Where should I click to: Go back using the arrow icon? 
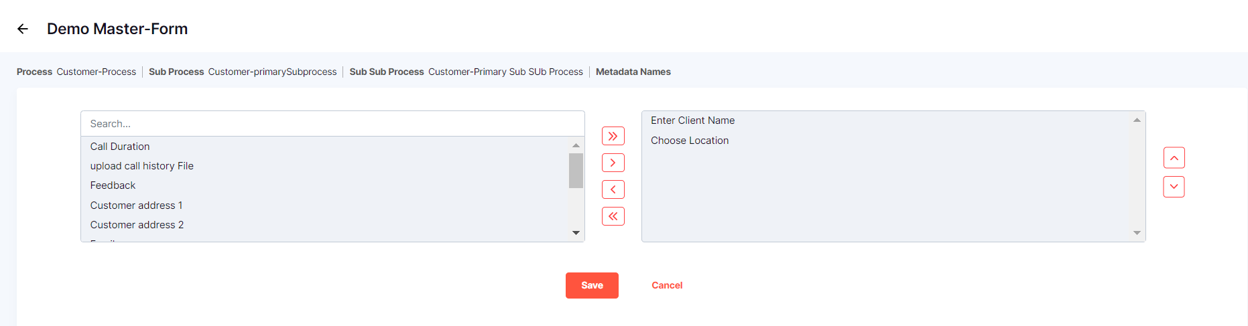tap(23, 29)
